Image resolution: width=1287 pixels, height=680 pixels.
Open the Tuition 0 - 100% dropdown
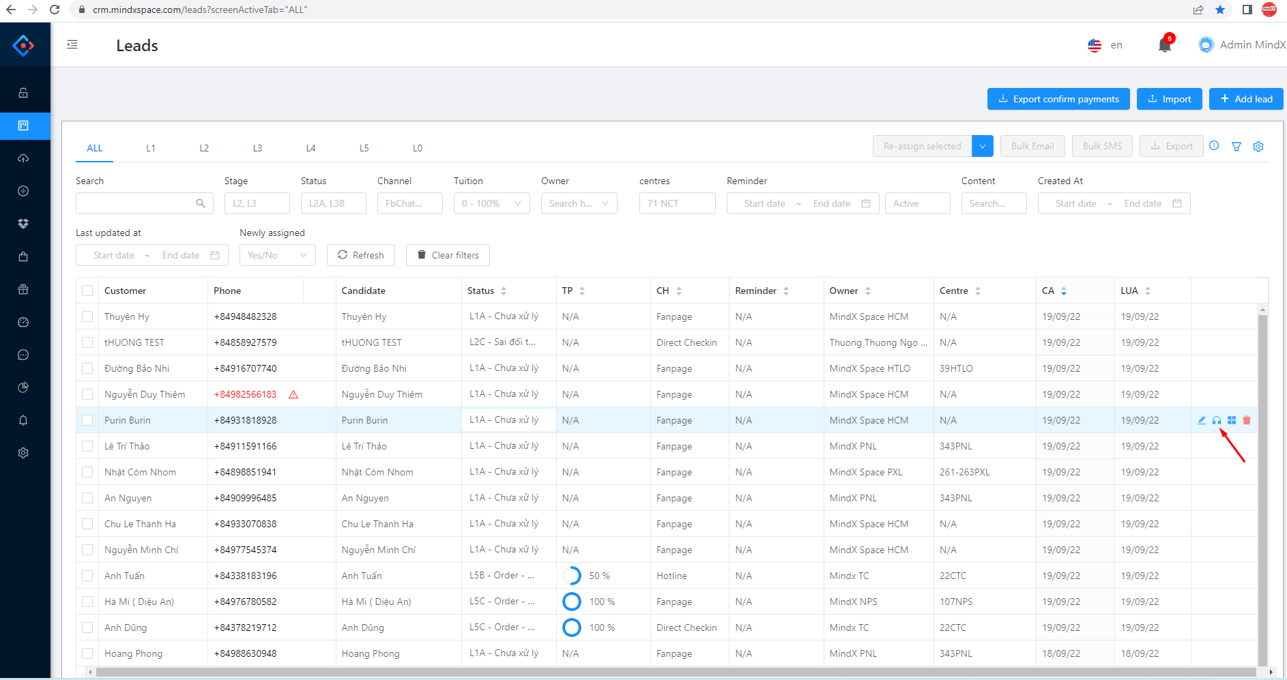coord(491,203)
